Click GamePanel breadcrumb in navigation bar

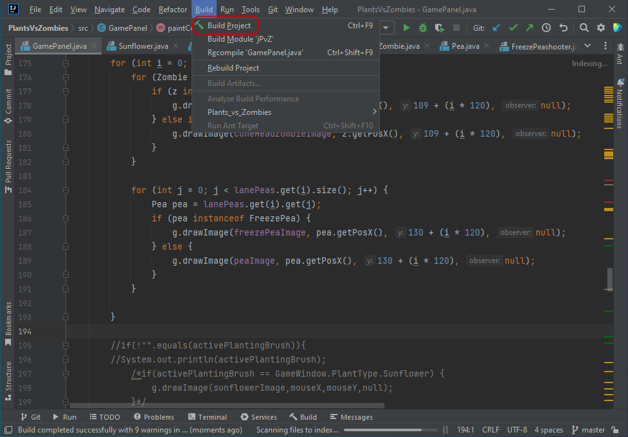coord(123,28)
